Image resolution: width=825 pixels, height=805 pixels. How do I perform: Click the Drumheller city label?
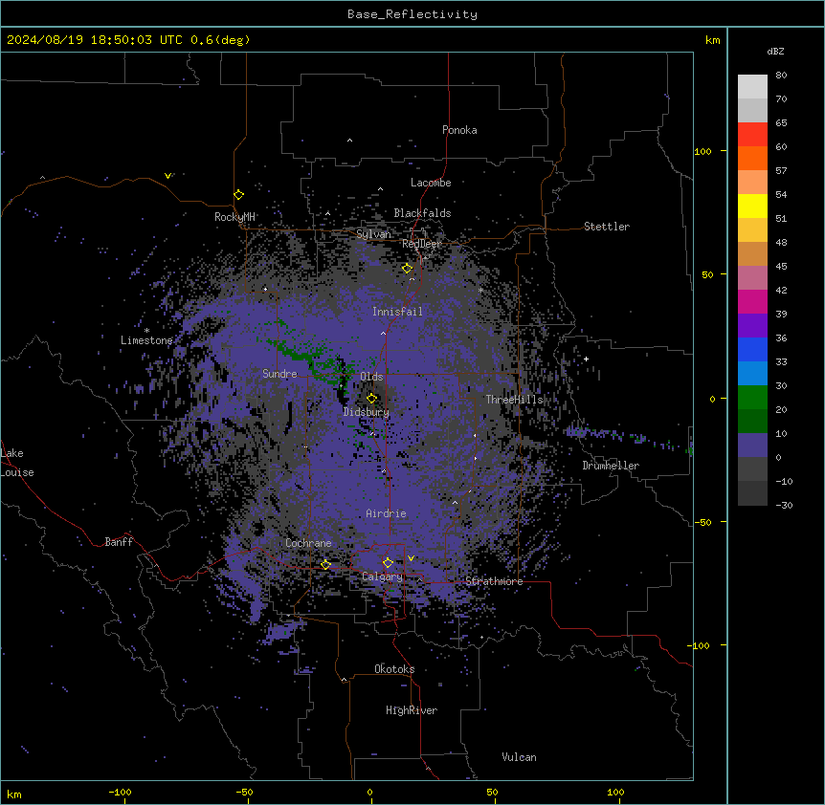point(611,466)
